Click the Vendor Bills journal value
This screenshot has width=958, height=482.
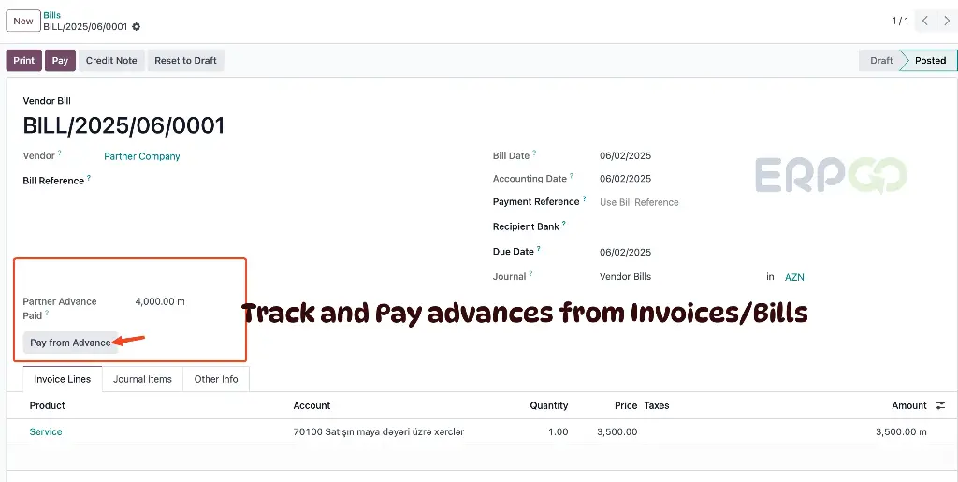625,277
